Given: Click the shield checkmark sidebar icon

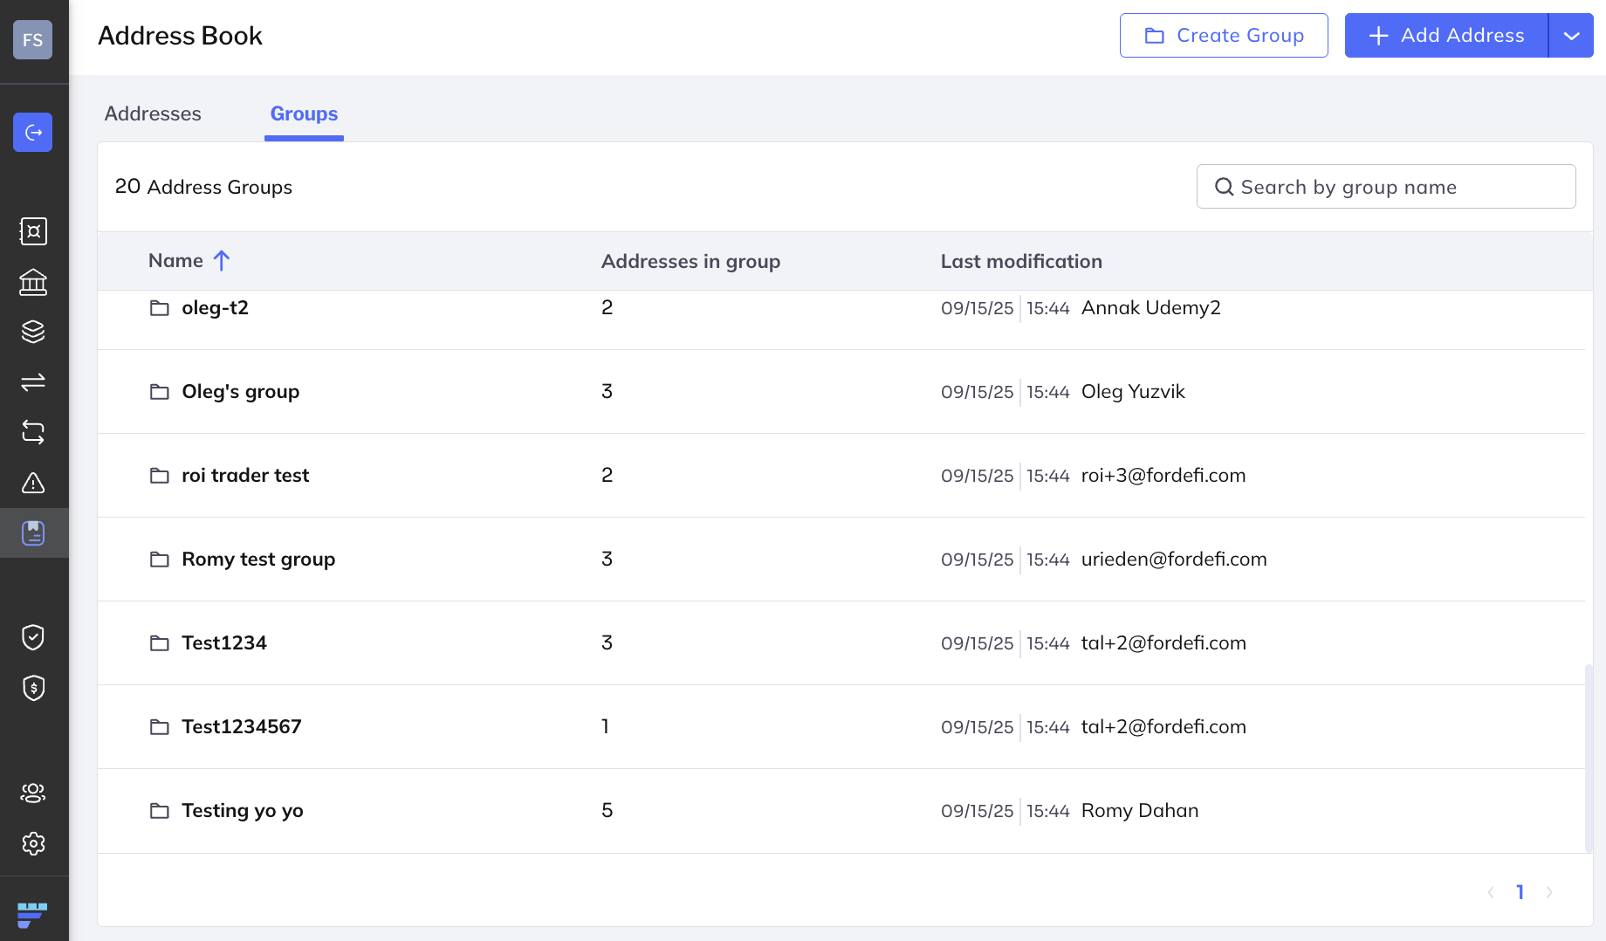Looking at the screenshot, I should (x=33, y=637).
